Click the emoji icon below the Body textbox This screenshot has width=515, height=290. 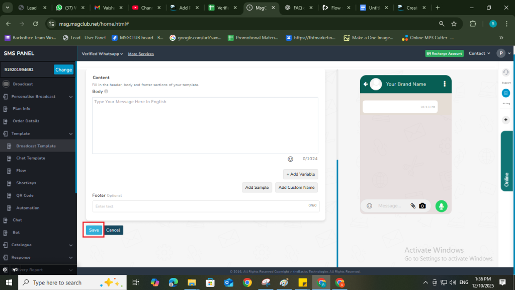tap(290, 159)
